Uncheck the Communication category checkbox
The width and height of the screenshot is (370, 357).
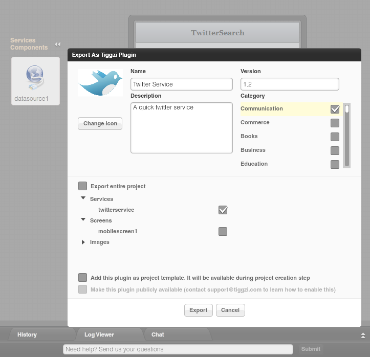tap(335, 109)
